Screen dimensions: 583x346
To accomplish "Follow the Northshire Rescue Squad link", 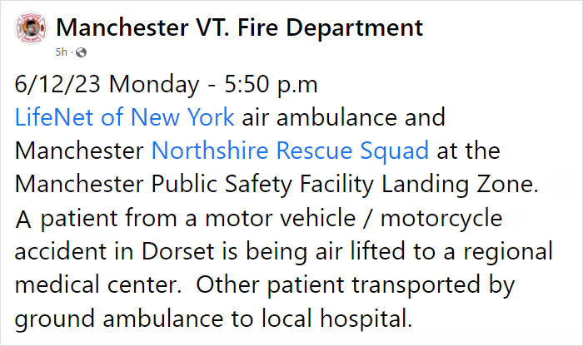I will pyautogui.click(x=290, y=151).
